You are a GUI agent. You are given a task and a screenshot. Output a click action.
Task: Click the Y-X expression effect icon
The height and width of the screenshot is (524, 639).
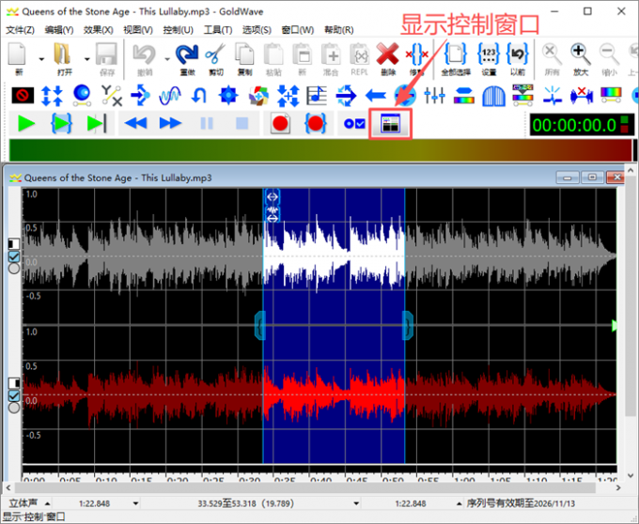[x=112, y=96]
